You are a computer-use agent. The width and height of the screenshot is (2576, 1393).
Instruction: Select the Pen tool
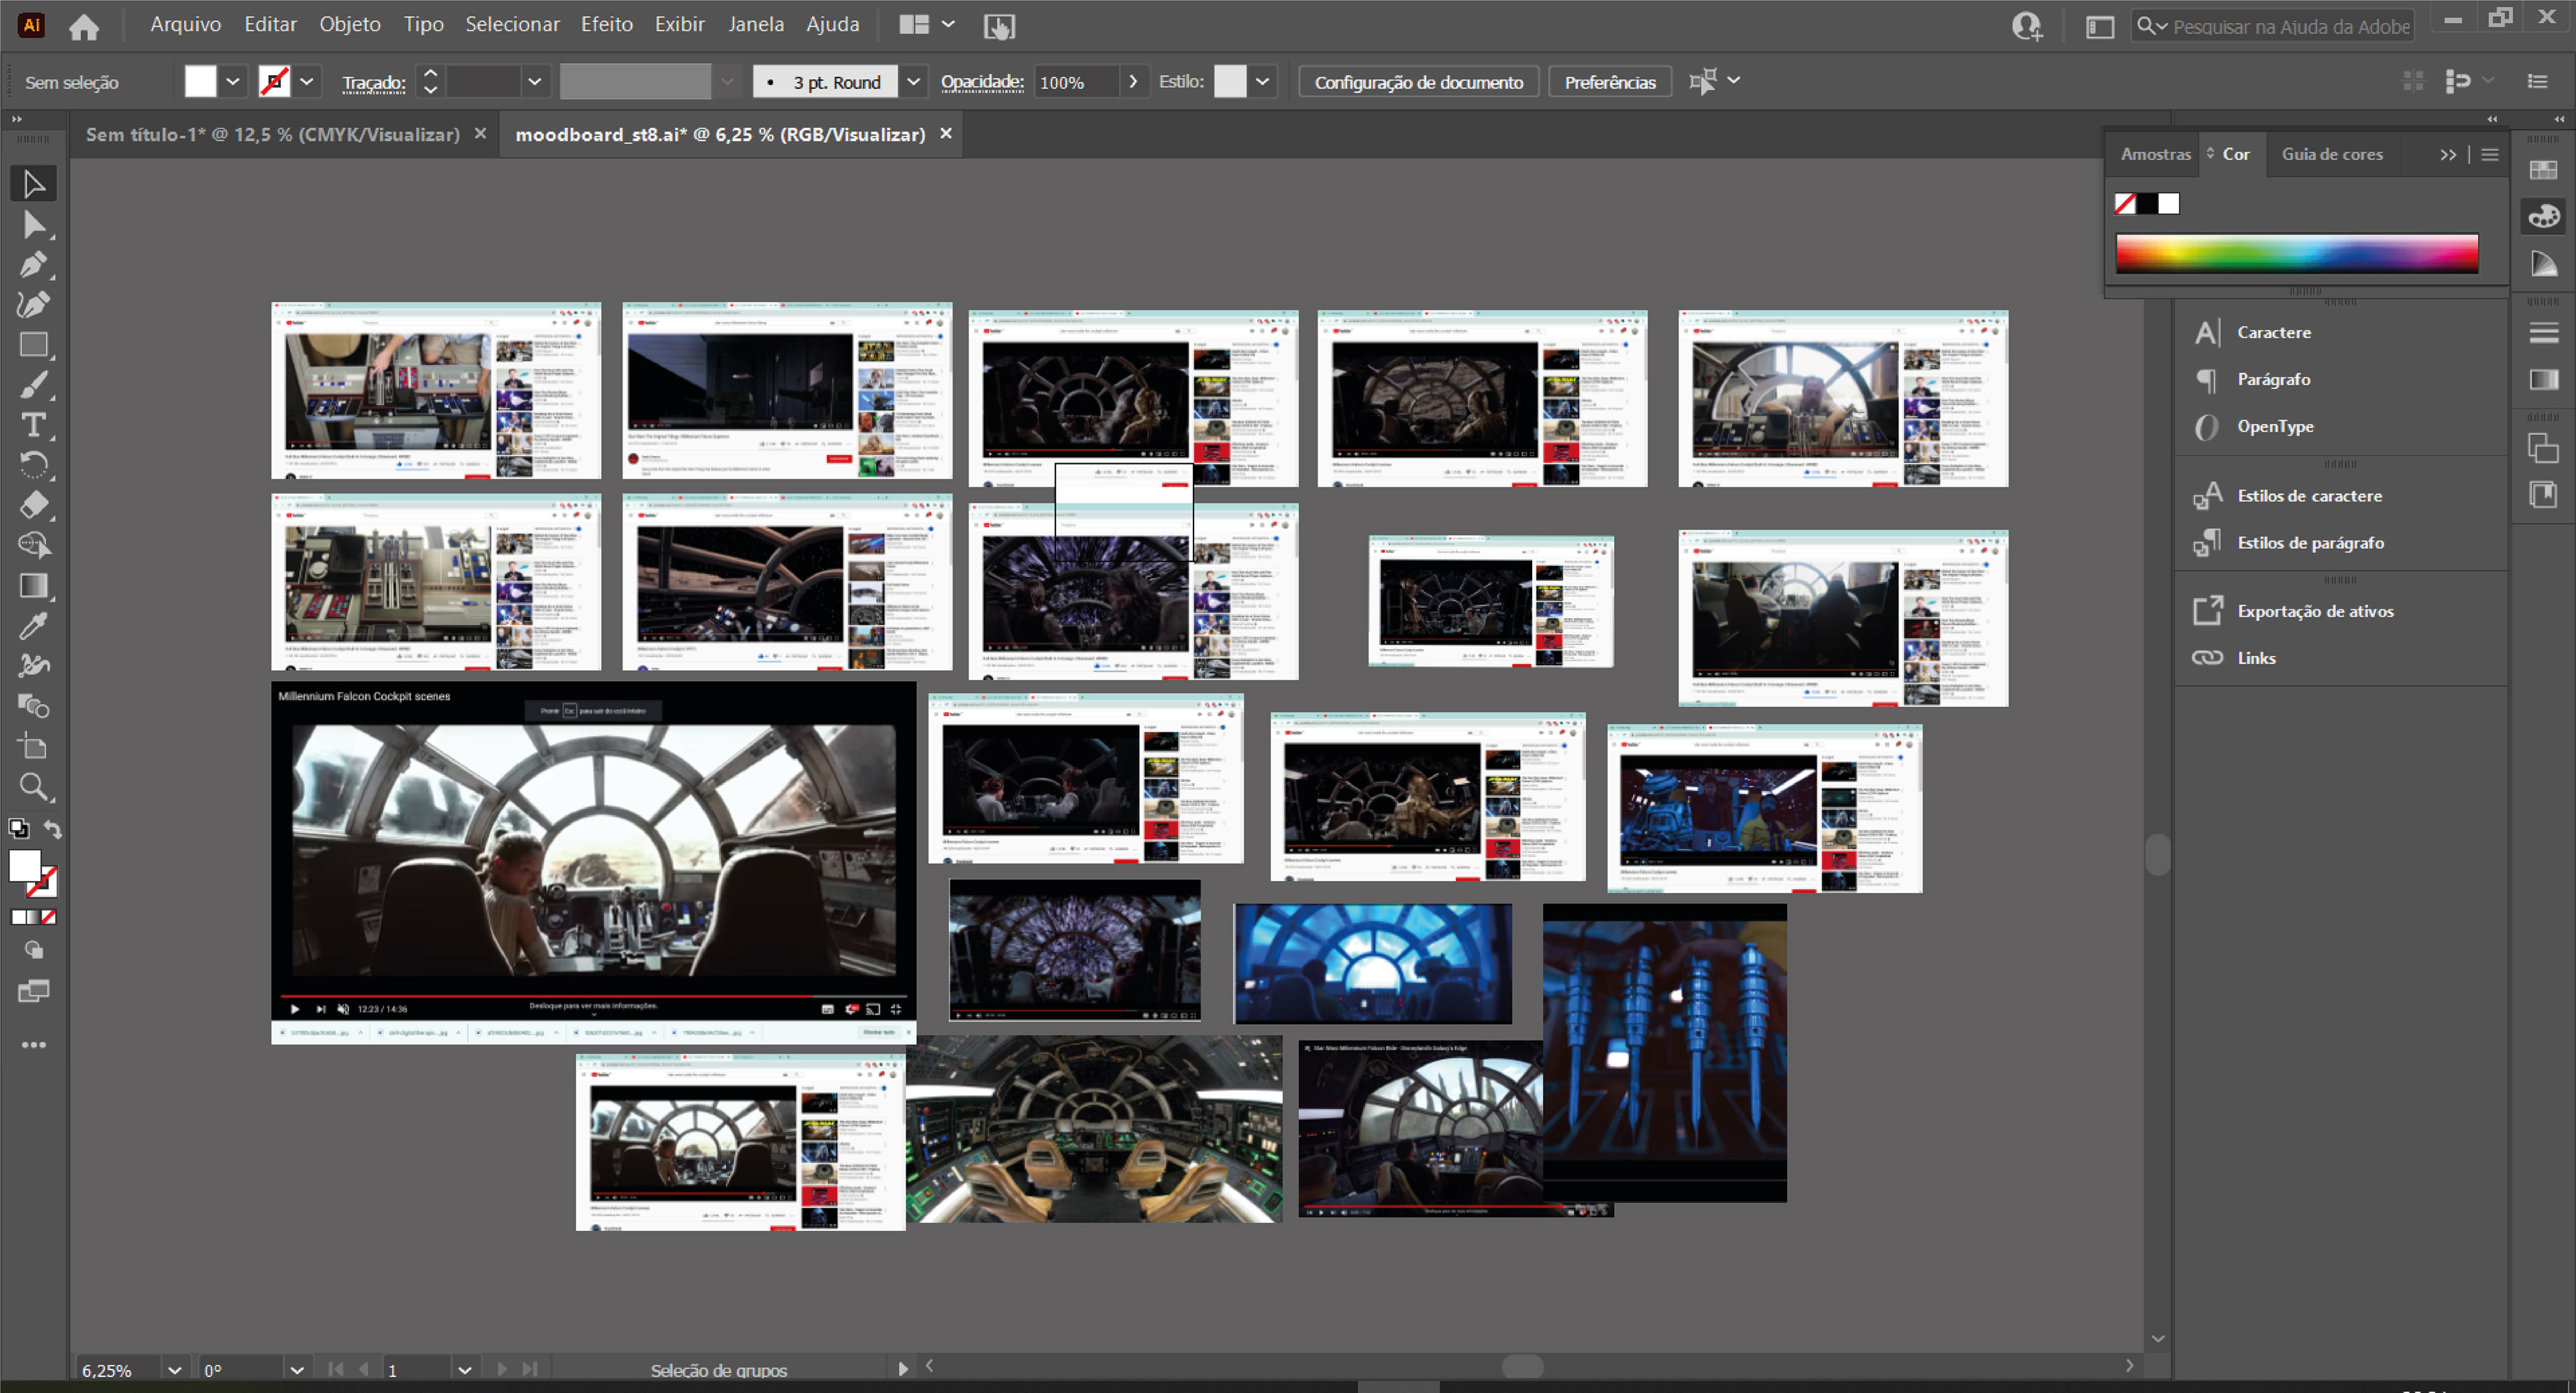click(x=33, y=265)
